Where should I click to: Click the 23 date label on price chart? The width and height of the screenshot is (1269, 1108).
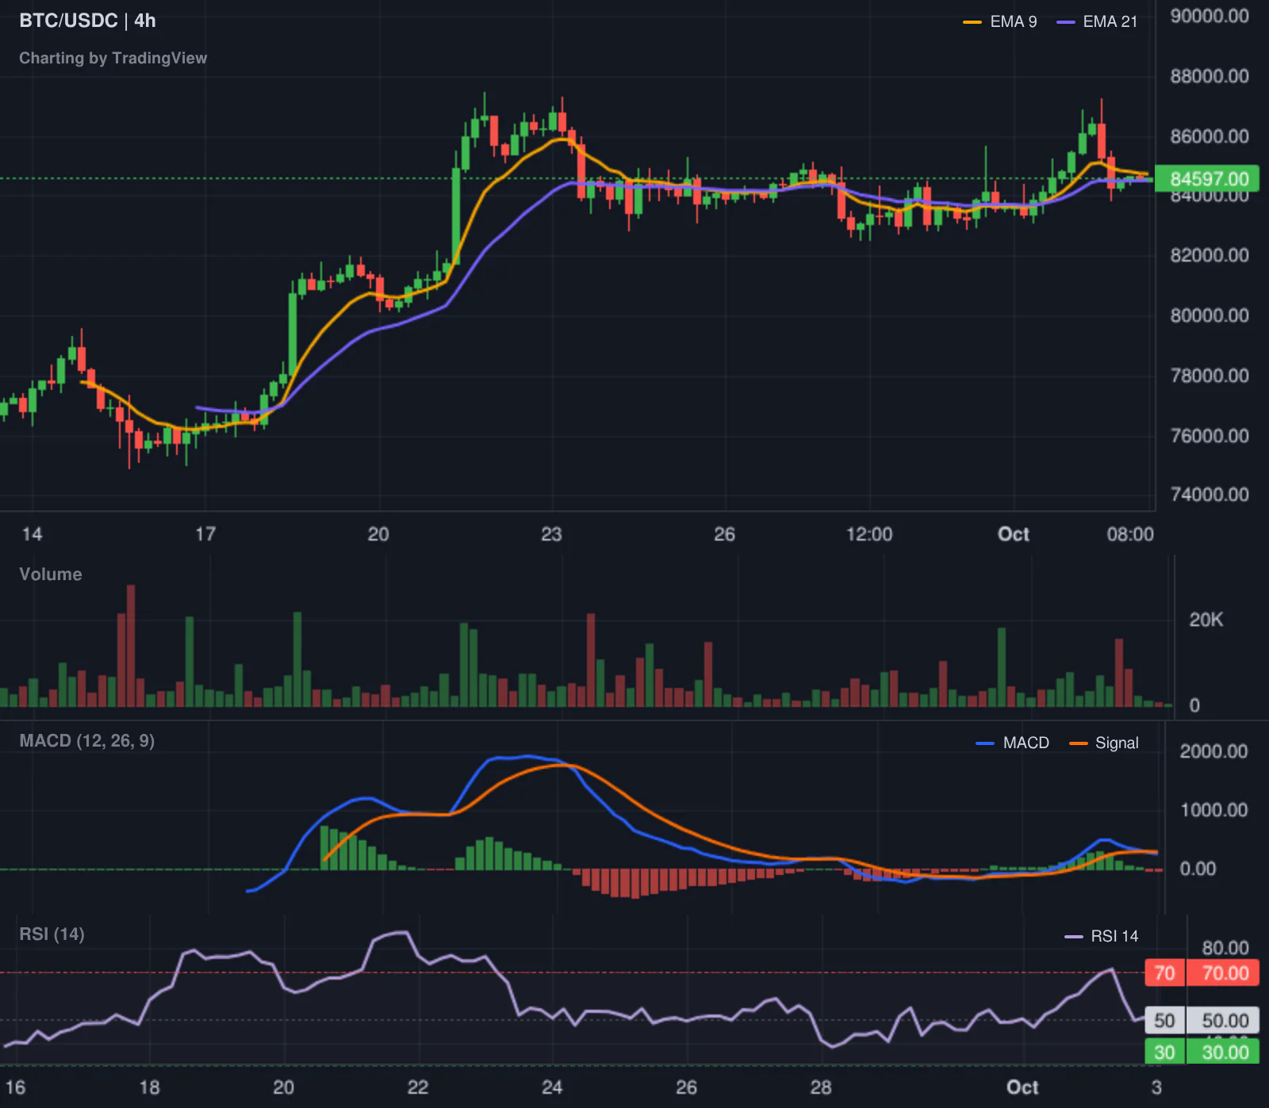coord(551,534)
